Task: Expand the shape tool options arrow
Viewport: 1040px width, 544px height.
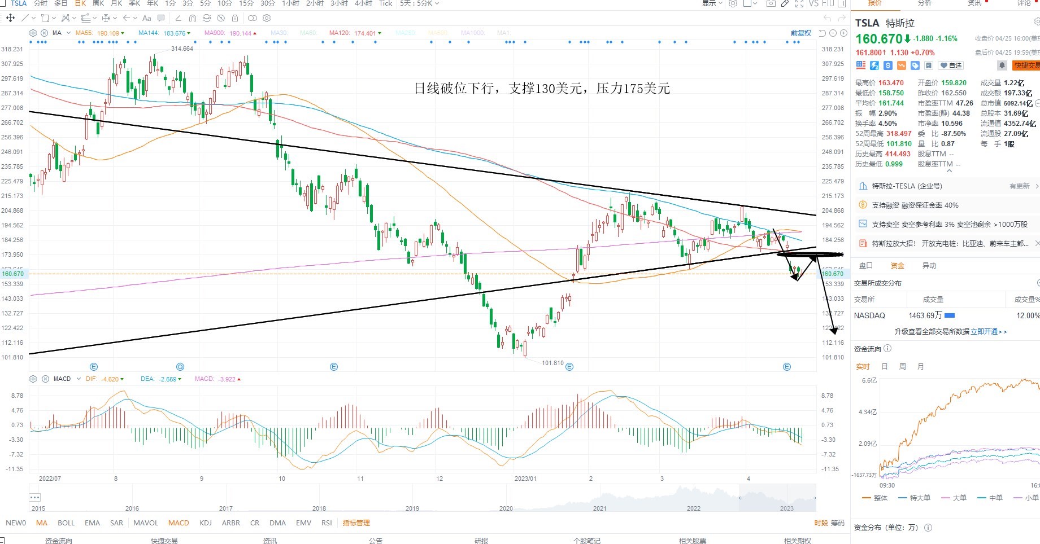Action: [x=54, y=18]
